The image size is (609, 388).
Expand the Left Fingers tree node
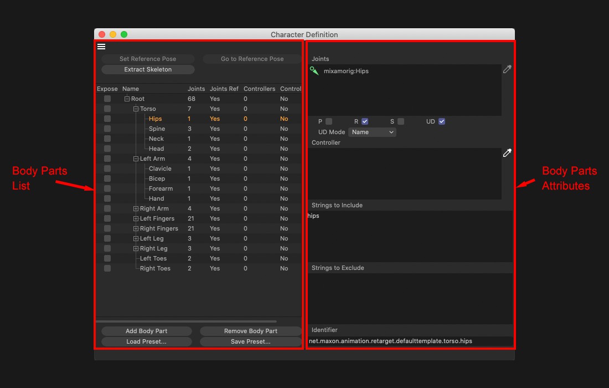tap(136, 218)
